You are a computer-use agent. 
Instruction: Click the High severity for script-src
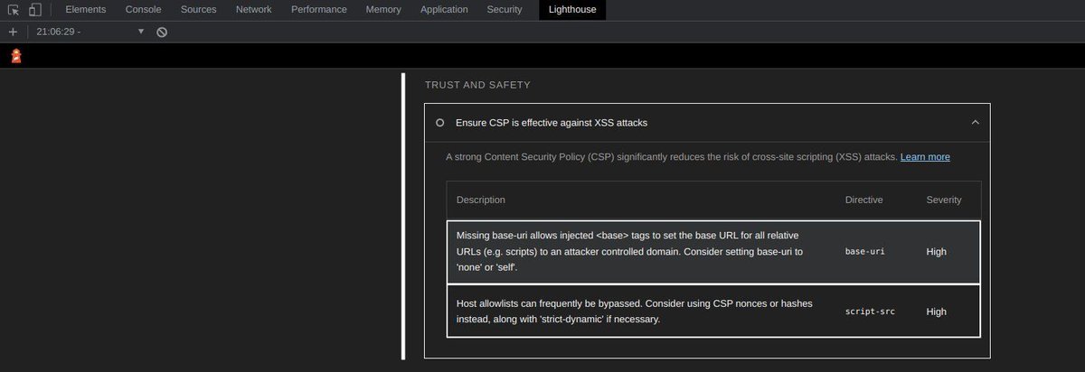tap(937, 312)
